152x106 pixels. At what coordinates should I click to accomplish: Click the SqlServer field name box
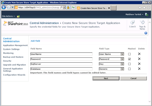pyautogui.click(x=61, y=64)
